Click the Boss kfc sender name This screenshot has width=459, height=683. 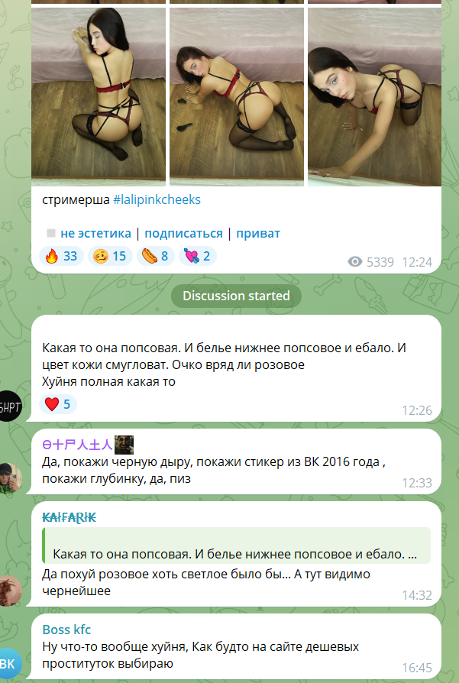pos(66,630)
